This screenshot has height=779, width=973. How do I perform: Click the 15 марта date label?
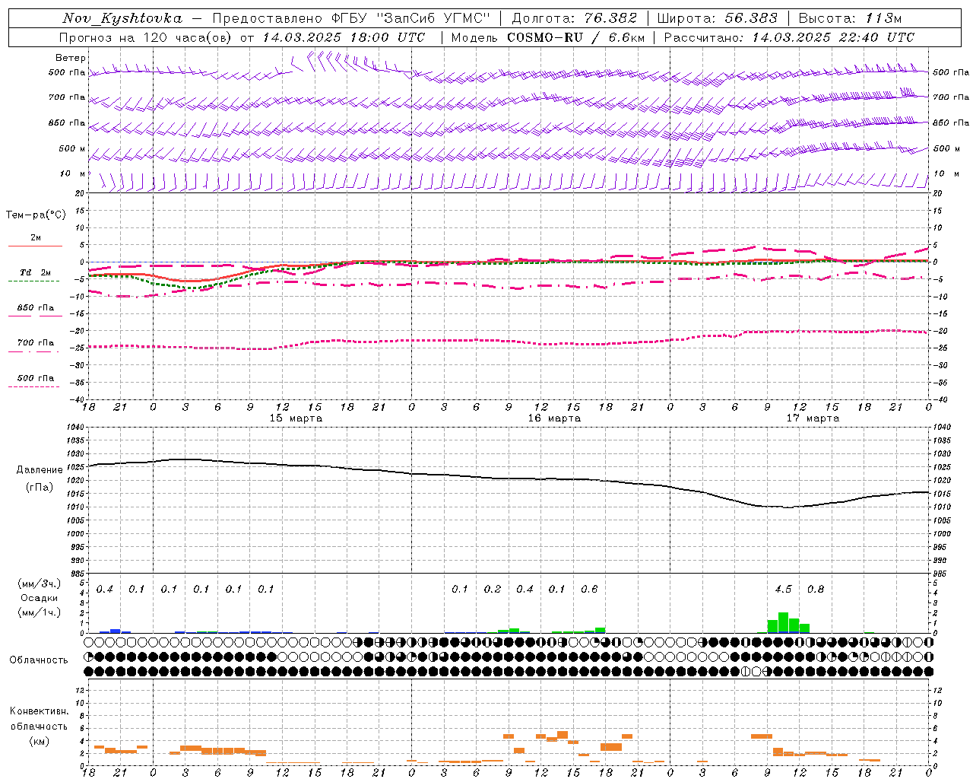(296, 418)
